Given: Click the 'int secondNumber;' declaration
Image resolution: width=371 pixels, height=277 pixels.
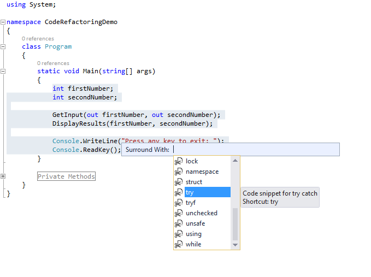Looking at the screenshot, I should pos(85,97).
